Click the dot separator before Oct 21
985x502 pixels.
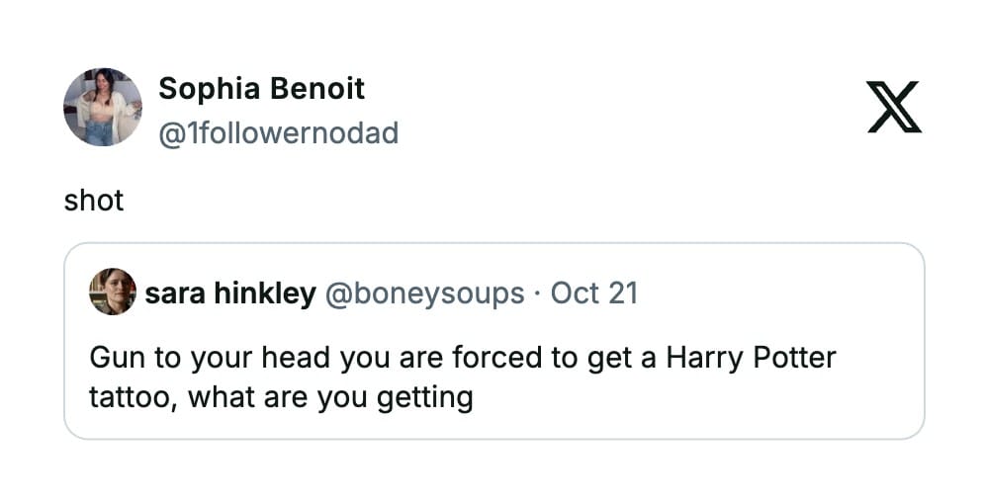click(x=537, y=293)
